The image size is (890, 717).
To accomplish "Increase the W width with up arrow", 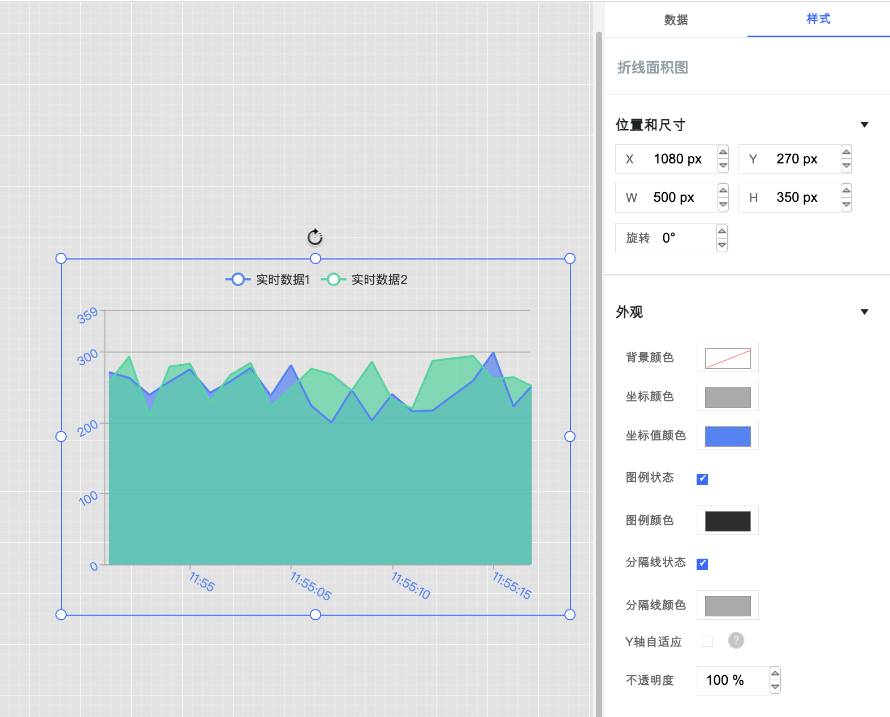I will pos(723,191).
